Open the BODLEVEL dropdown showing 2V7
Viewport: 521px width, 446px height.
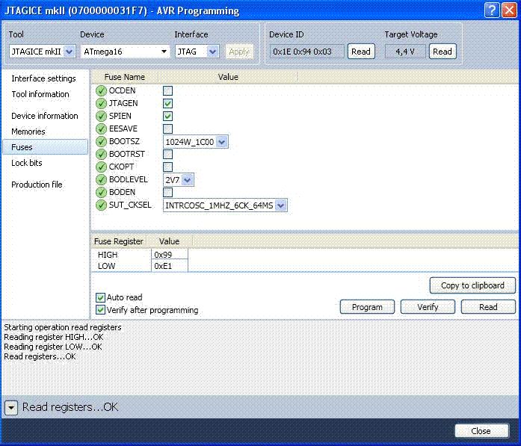179,180
